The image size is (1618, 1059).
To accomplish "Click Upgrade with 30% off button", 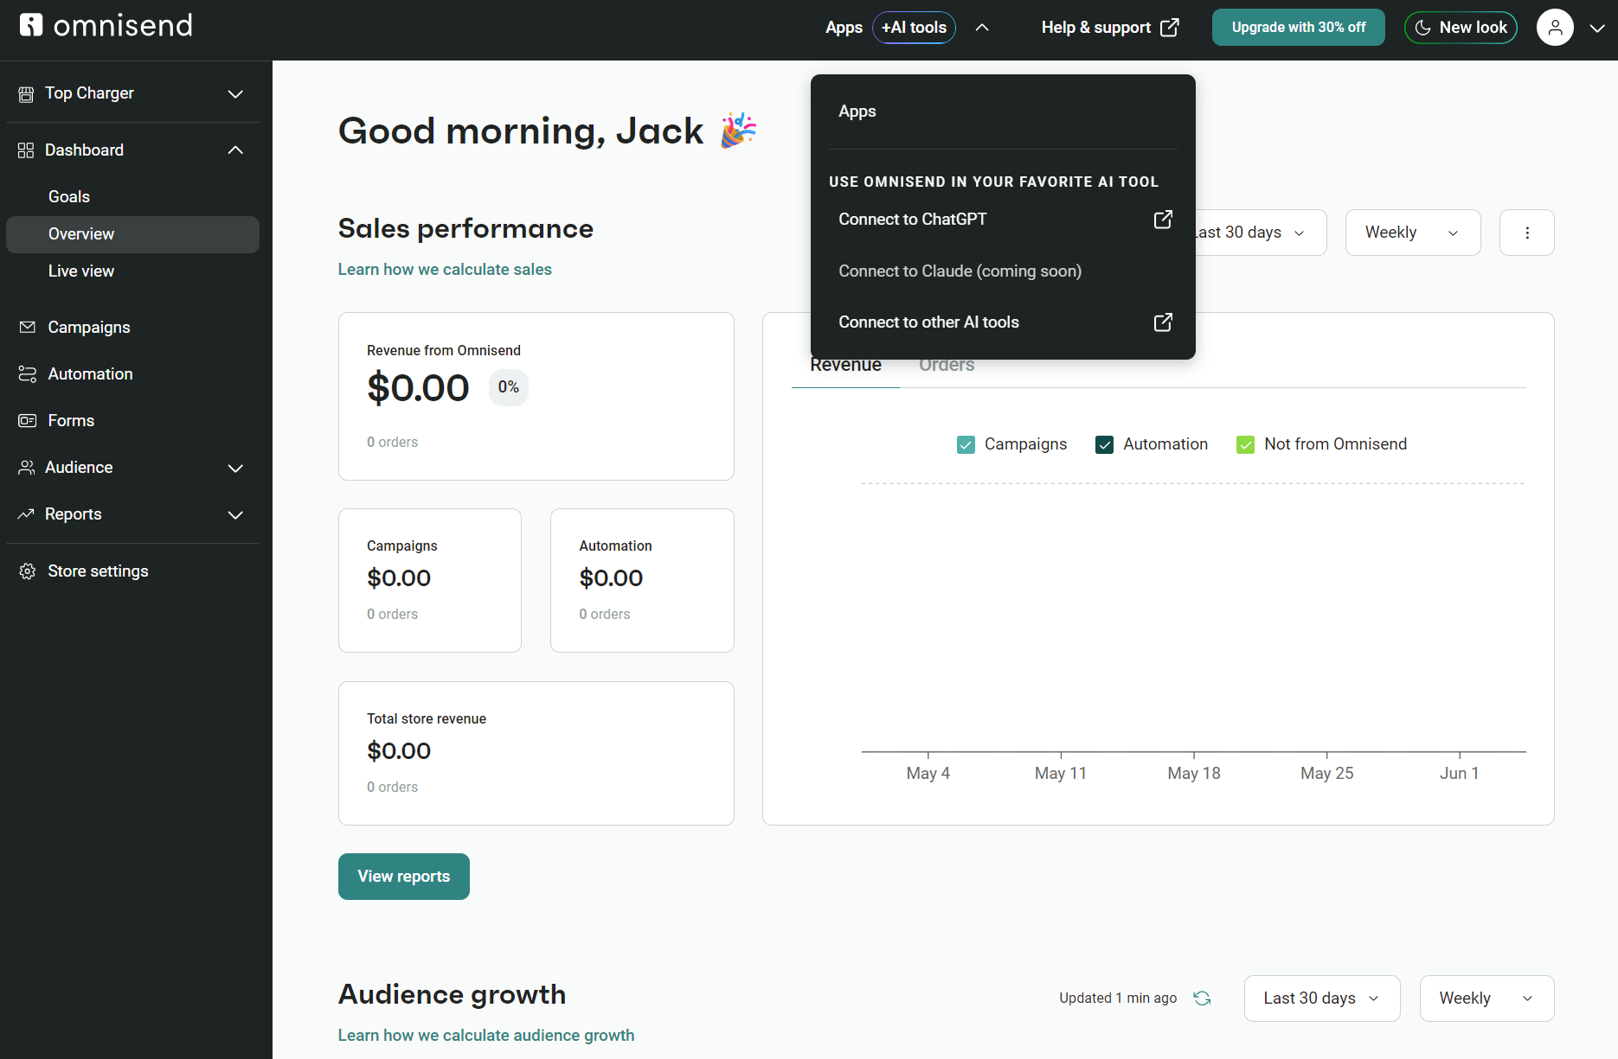I will [x=1299, y=28].
